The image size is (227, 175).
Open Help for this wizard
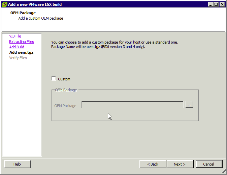click(x=18, y=164)
